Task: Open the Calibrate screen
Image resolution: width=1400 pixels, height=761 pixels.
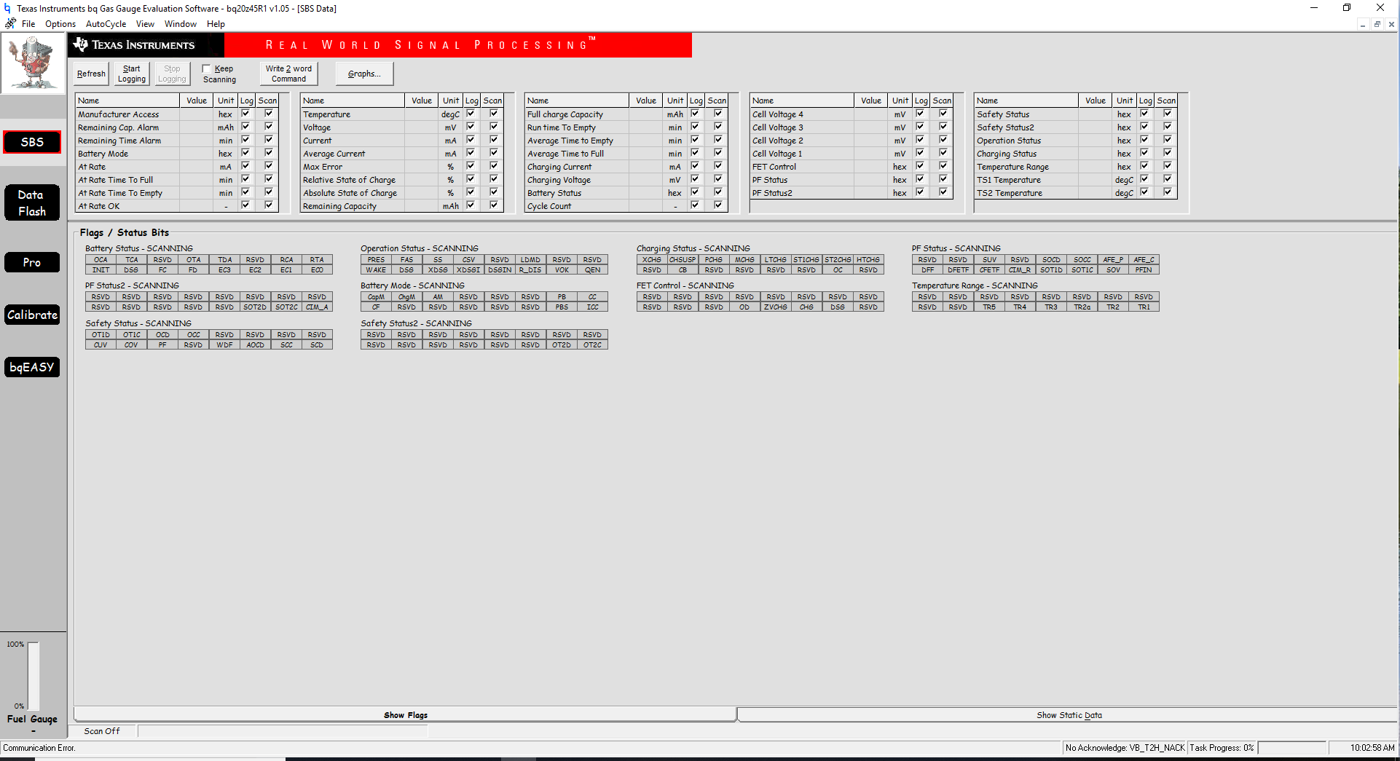Action: click(x=32, y=315)
